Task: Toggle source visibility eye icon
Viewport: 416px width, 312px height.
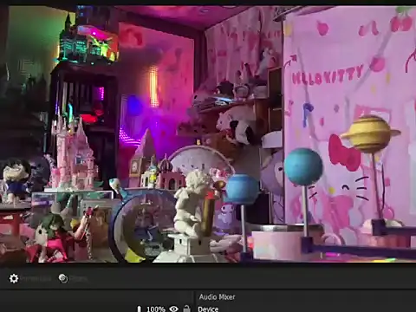Action: point(173,309)
